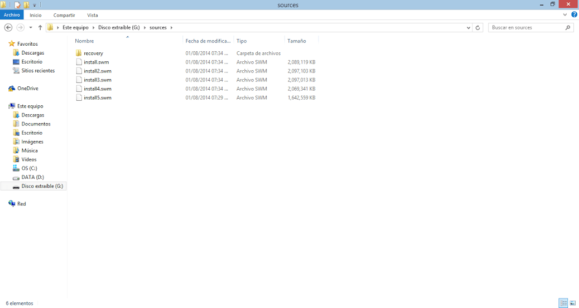Expand the ribbon with the chevron
This screenshot has width=579, height=308.
[565, 14]
